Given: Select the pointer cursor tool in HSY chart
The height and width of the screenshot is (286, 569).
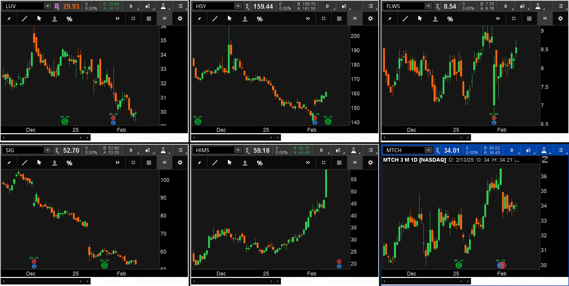Looking at the screenshot, I should tap(229, 18).
